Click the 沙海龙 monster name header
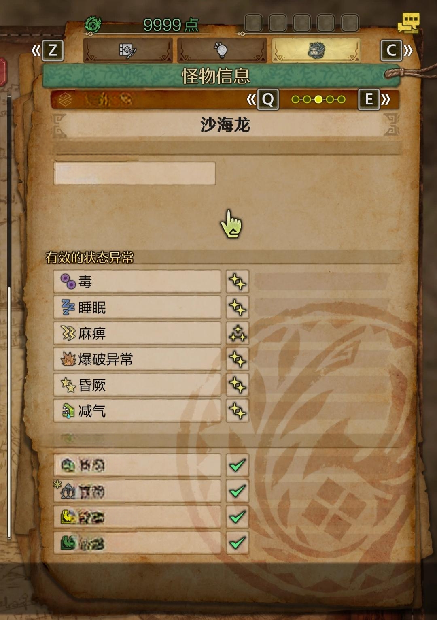The width and height of the screenshot is (437, 620). [x=225, y=125]
